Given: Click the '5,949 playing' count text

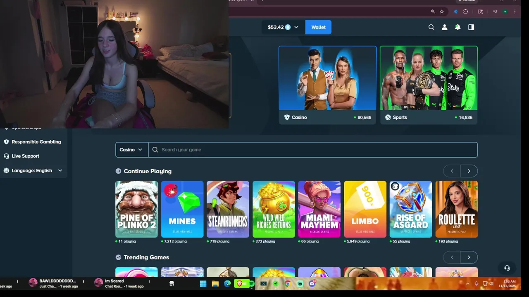Looking at the screenshot, I should click(358, 241).
